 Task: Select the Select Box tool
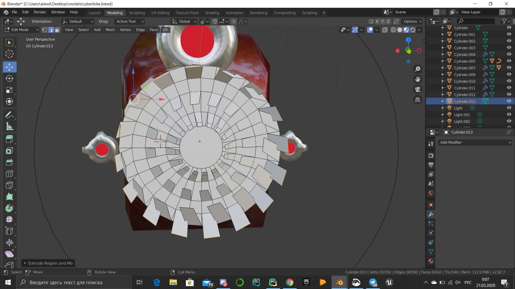10,43
